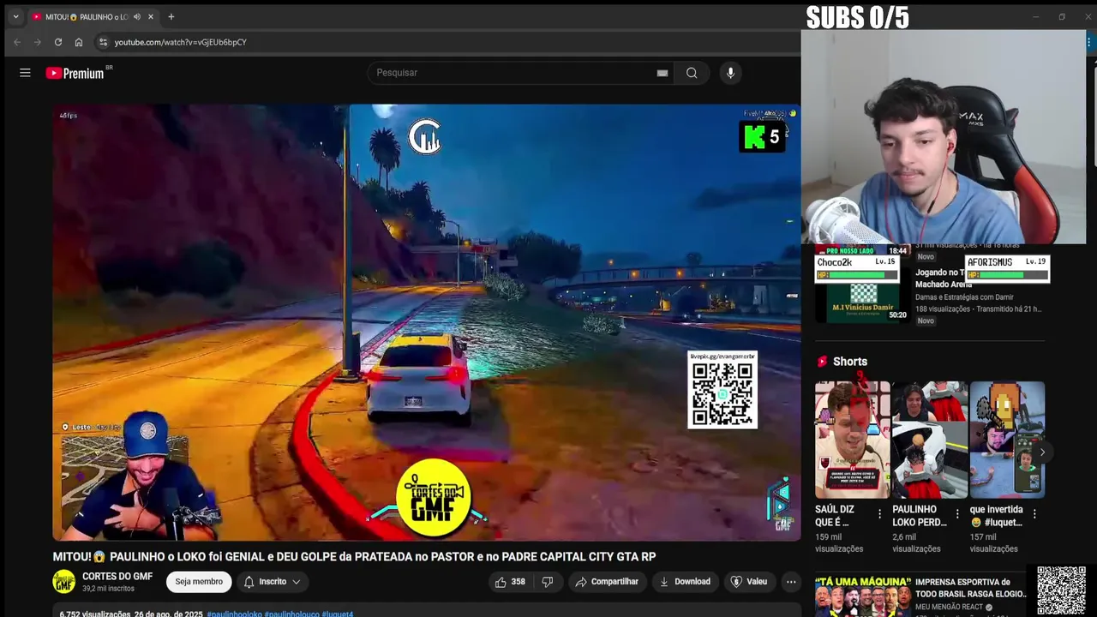
Task: Open options for SAÚL DIZ QUE É short
Action: pos(879,514)
